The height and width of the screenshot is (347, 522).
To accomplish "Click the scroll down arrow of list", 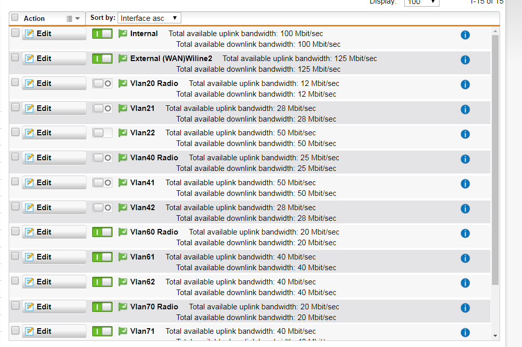I will point(495,336).
